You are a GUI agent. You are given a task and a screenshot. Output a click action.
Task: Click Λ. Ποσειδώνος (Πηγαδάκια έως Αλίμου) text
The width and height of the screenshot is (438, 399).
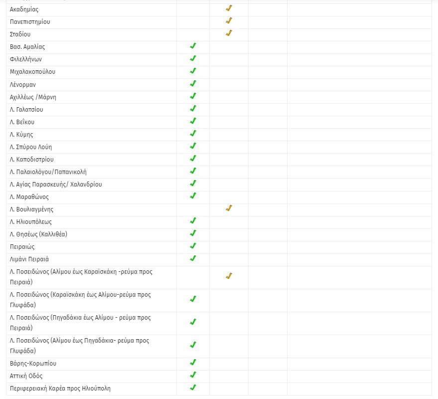pyautogui.click(x=80, y=323)
